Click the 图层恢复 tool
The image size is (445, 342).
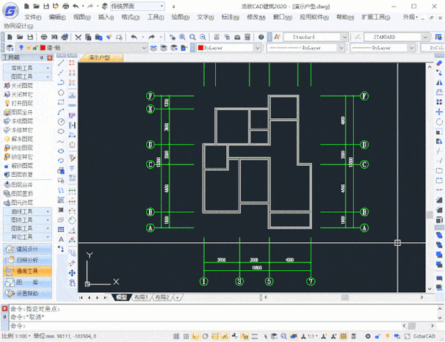(22, 175)
